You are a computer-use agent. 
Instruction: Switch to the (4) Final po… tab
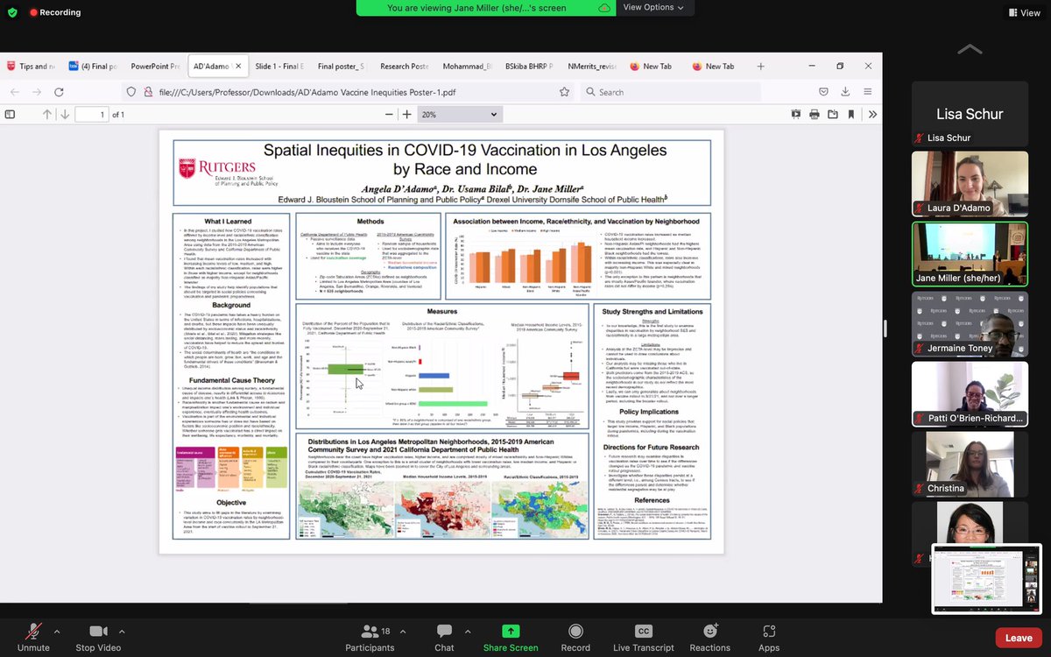click(x=93, y=66)
